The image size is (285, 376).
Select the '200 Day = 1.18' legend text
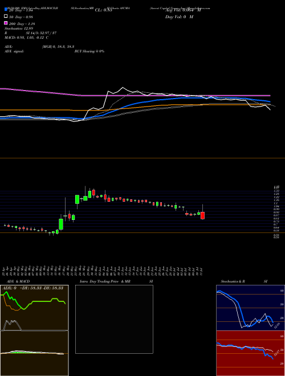pyautogui.click(x=22, y=24)
